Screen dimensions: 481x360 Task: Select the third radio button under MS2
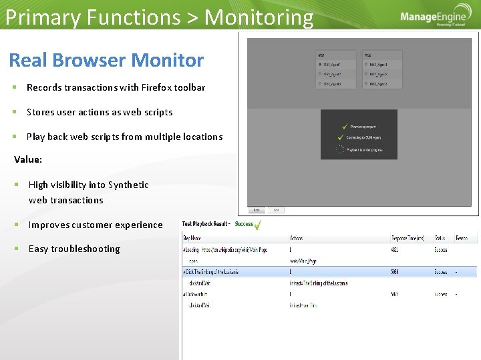366,83
